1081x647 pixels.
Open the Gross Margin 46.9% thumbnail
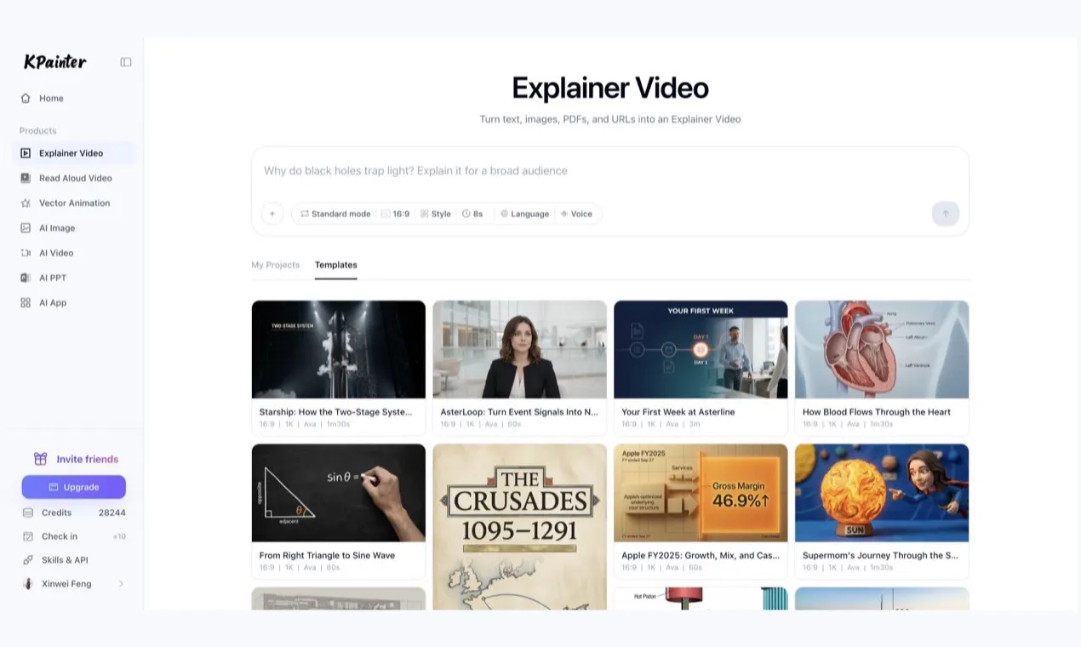pos(701,493)
